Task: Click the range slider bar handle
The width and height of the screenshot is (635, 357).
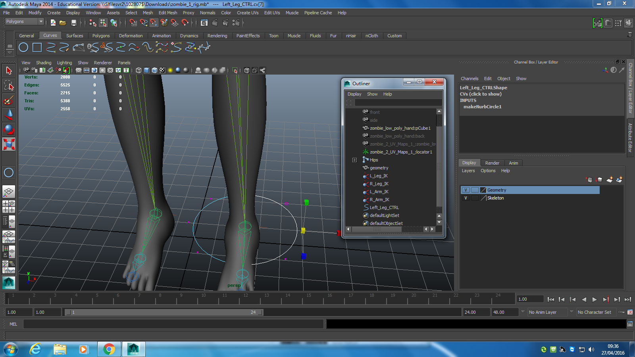Action: [x=164, y=312]
